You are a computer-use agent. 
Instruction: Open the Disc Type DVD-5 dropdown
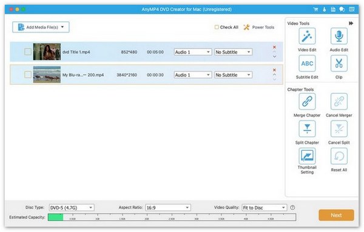tap(72, 208)
